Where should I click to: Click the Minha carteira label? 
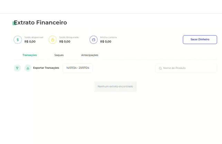109,37
